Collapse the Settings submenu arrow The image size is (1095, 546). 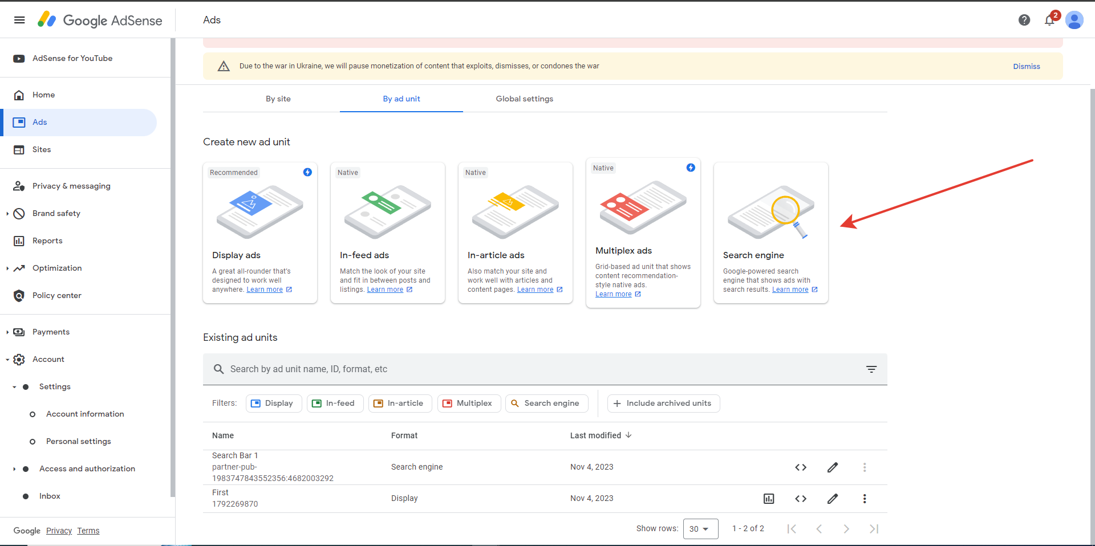click(14, 387)
